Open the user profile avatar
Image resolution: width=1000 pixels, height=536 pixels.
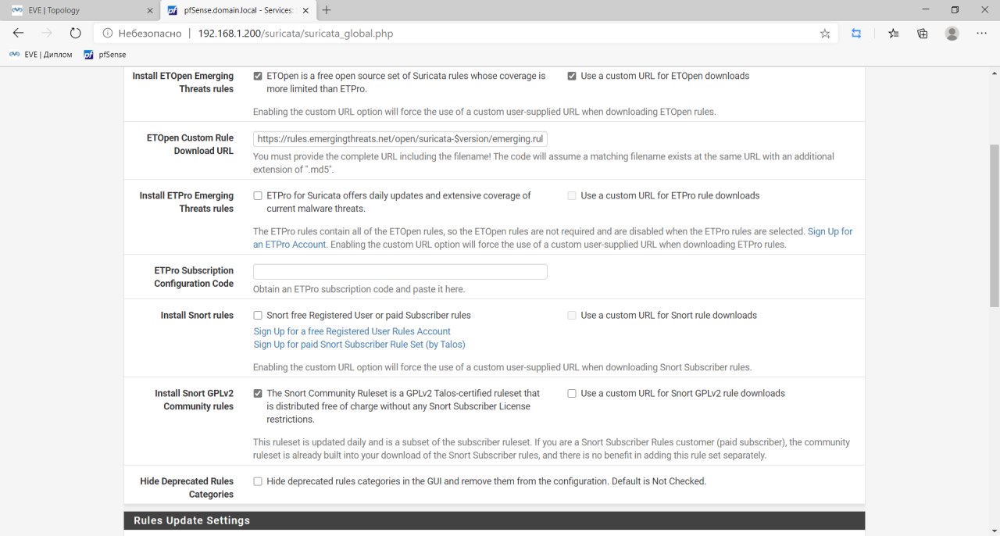952,34
